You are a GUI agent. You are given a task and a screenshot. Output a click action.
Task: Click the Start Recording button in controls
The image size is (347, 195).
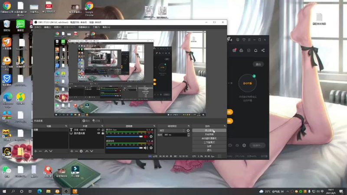(209, 134)
